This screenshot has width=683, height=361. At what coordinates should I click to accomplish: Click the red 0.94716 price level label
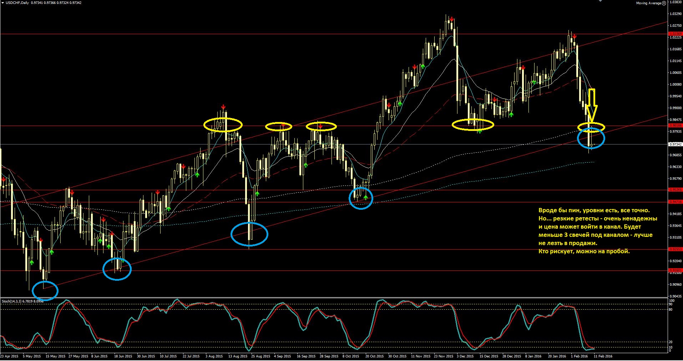tap(675, 202)
